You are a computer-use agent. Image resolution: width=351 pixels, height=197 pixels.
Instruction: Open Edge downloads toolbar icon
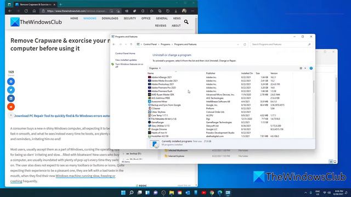pos(175,11)
